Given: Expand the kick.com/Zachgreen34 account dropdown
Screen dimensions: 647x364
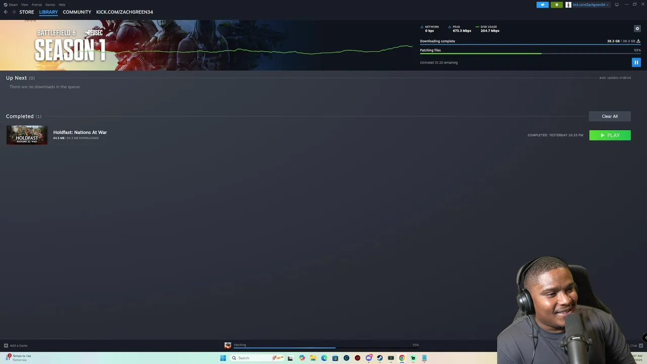Looking at the screenshot, I should pos(590,5).
